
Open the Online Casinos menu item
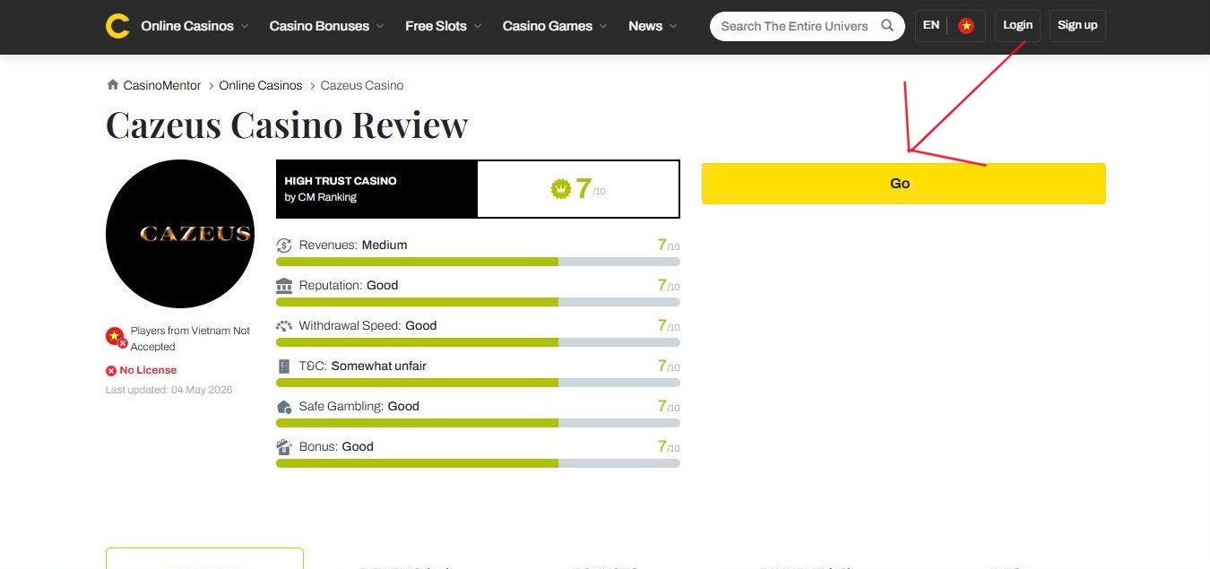(x=187, y=26)
